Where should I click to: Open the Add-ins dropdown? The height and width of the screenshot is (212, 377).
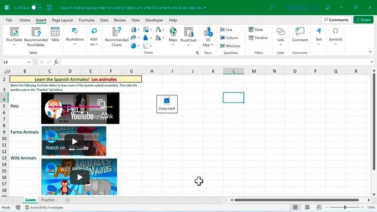(94, 37)
